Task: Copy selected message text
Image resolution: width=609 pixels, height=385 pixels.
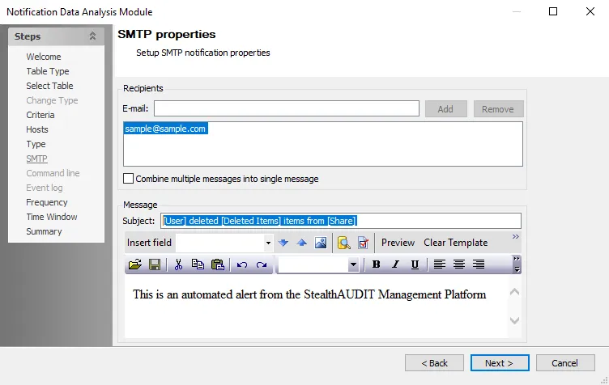Action: coord(198,264)
